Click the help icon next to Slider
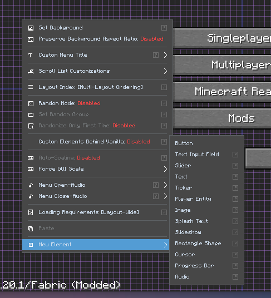The height and width of the screenshot is (298, 271). (235, 166)
